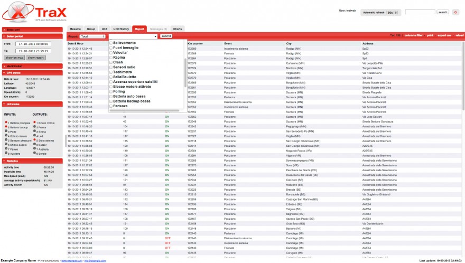Screen dimensions: 465x263
Task: Click the show report button
Action: point(36,58)
